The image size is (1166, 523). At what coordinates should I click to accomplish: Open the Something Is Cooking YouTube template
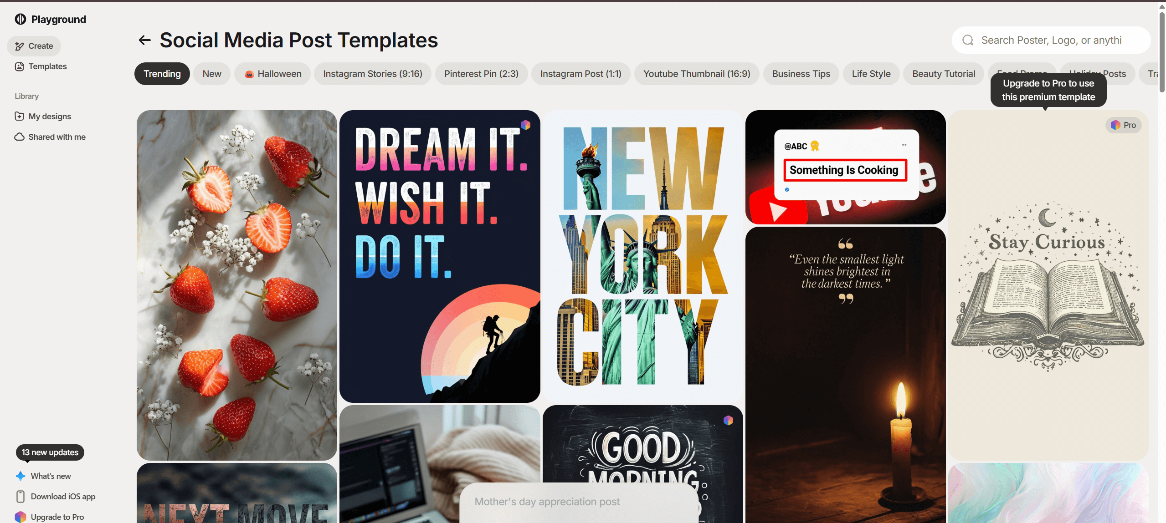[x=845, y=167]
